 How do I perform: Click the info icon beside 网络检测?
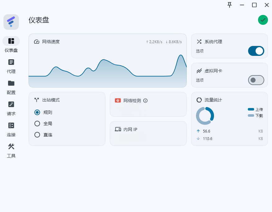[x=145, y=101]
